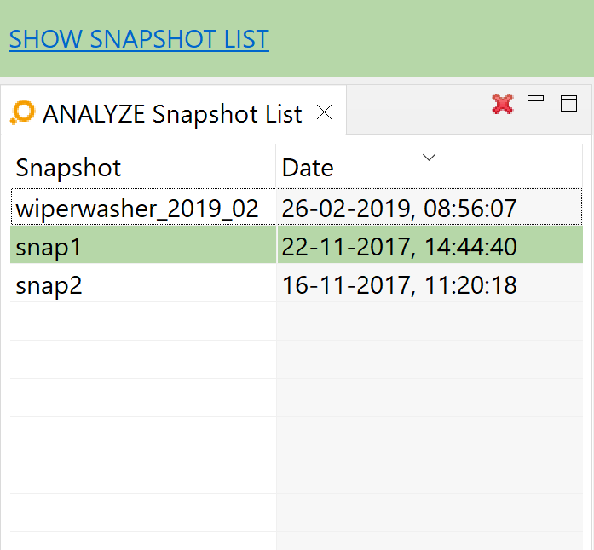Click the SHOW SNAPSHOT LIST link
The width and height of the screenshot is (594, 550).
[x=139, y=39]
